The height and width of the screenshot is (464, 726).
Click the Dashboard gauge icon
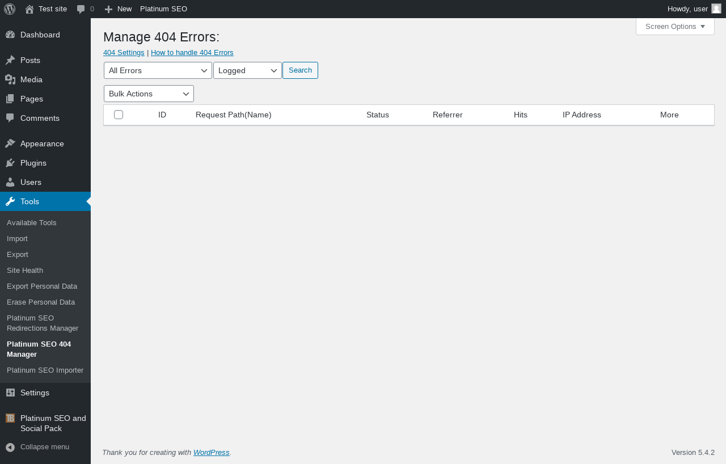pos(10,35)
